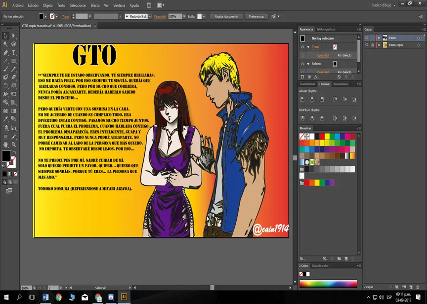
Task: Open the Objeto menu
Action: pyautogui.click(x=47, y=5)
